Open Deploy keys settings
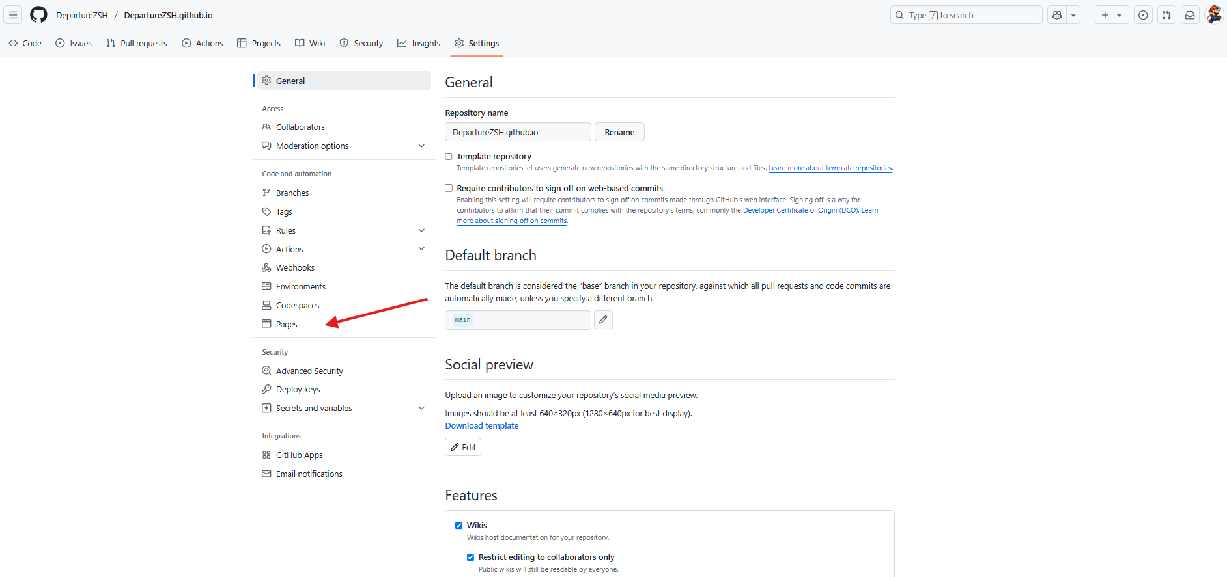Viewport: 1227px width, 577px height. tap(345, 389)
